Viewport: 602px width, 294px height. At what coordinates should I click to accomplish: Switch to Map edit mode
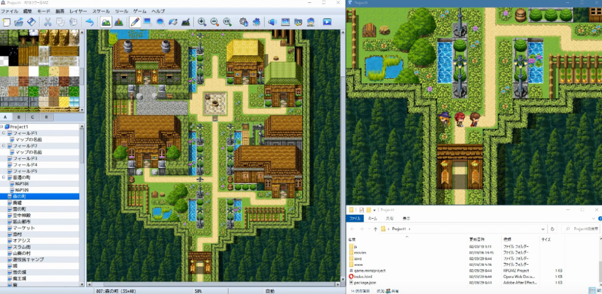tap(106, 22)
